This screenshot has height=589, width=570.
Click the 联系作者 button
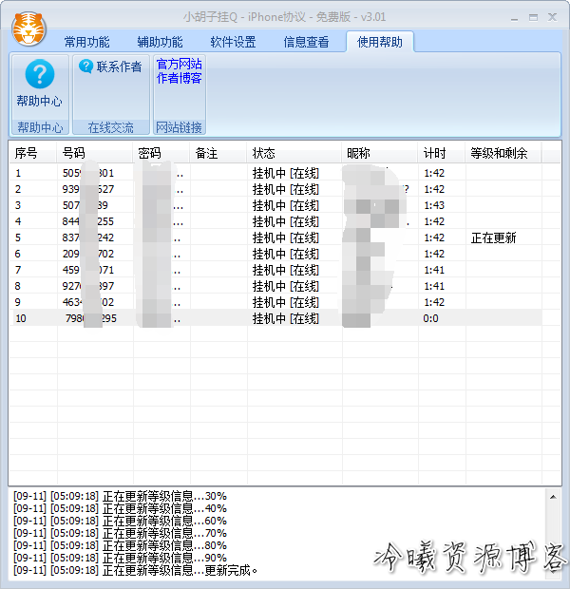point(111,66)
